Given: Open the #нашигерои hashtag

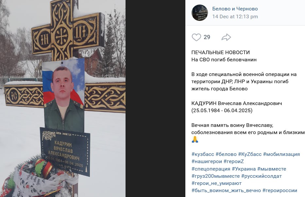Looking at the screenshot, I should click(207, 161).
